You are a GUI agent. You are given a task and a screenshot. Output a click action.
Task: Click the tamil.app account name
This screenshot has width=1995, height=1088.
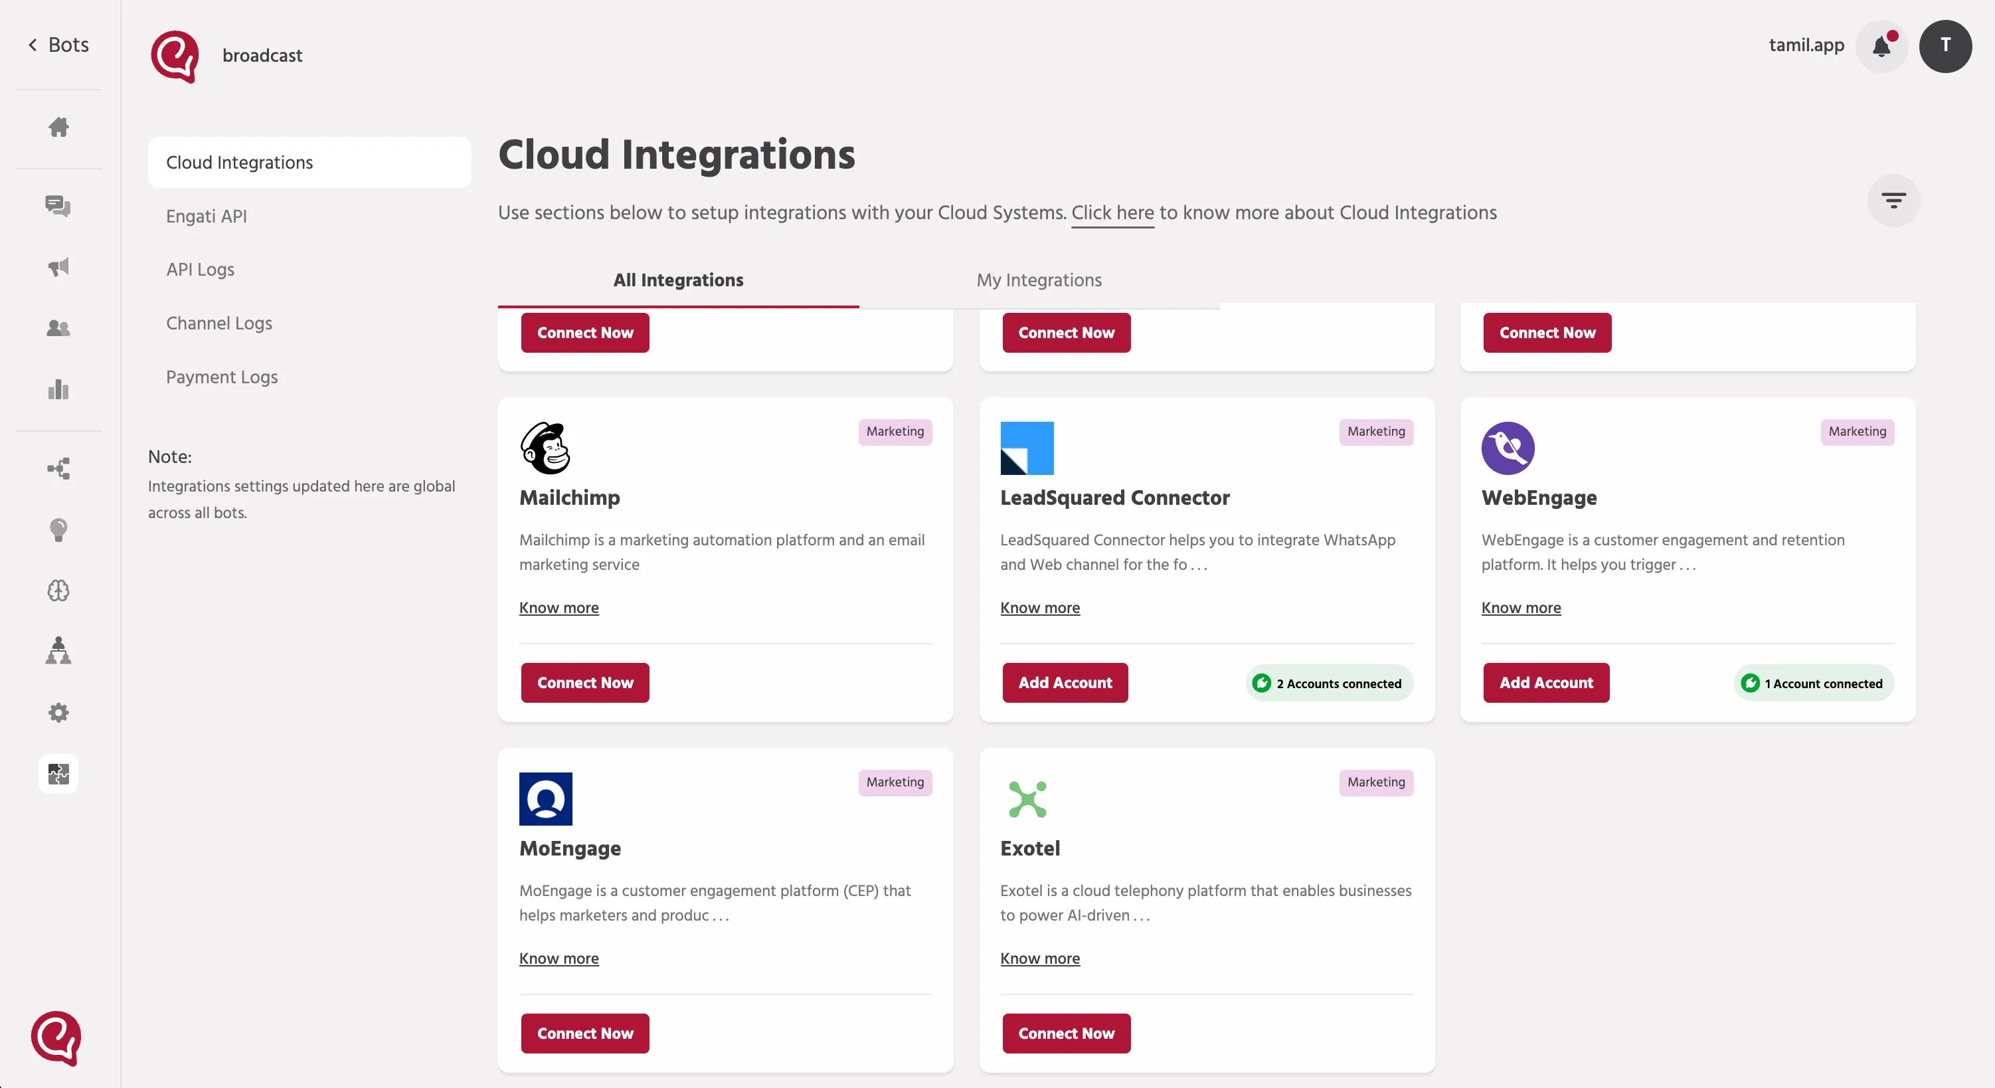[x=1807, y=45]
